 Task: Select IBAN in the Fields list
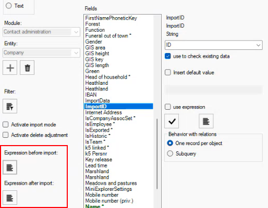click(91, 95)
